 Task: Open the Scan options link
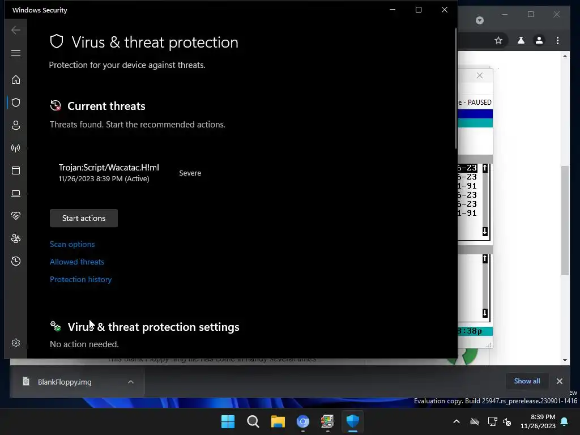pos(72,244)
